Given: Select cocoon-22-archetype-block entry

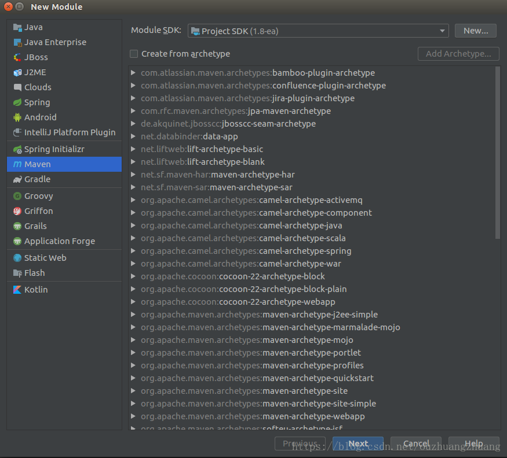Looking at the screenshot, I should (233, 276).
